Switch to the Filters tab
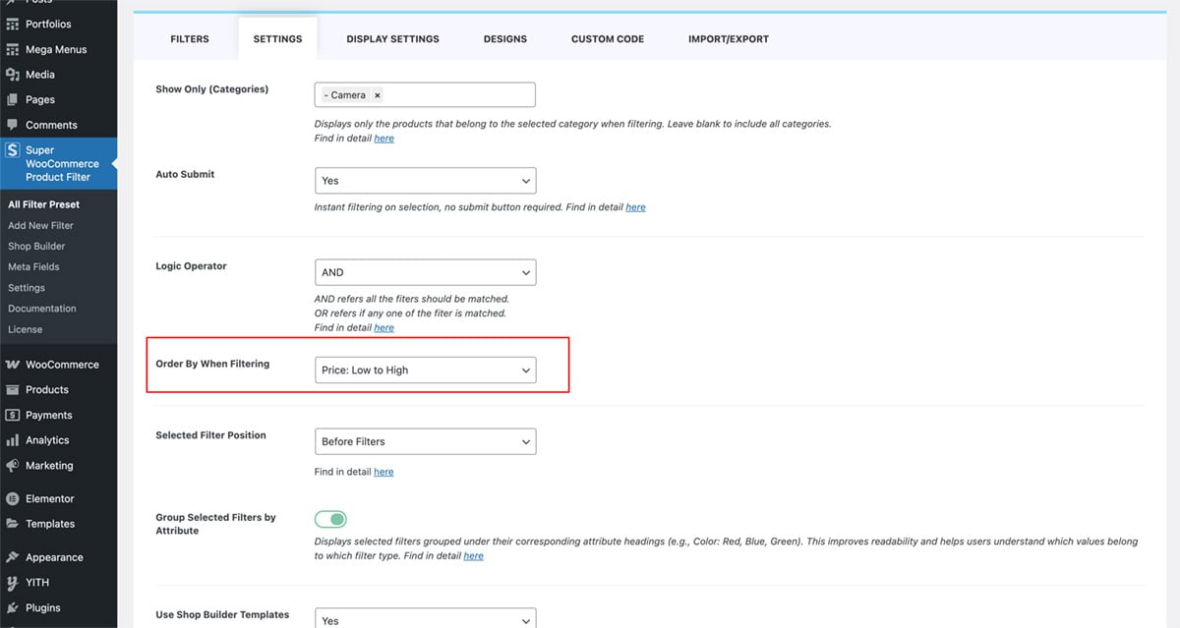1180x628 pixels. pyautogui.click(x=190, y=39)
